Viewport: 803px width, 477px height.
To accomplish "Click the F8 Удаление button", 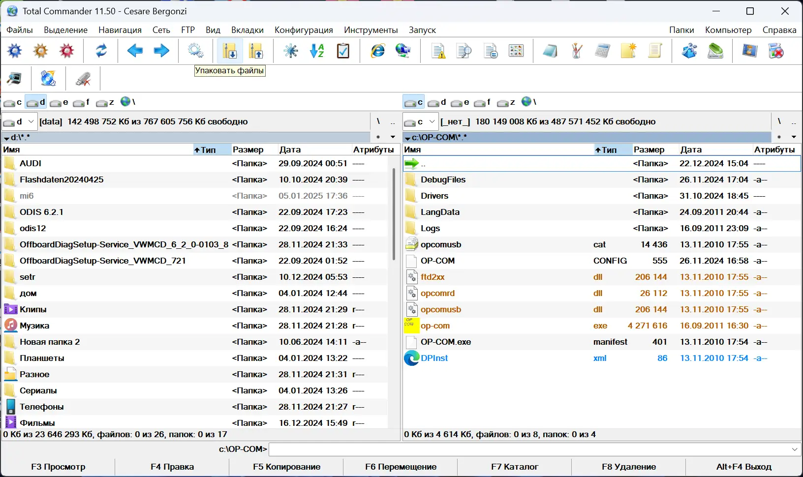I will (x=629, y=467).
